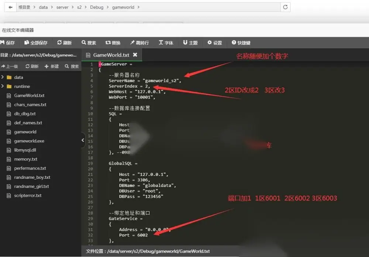Screen dimensions: 369x257
Task: Open 搜索 in the editor toolbar
Action: [x=89, y=42]
